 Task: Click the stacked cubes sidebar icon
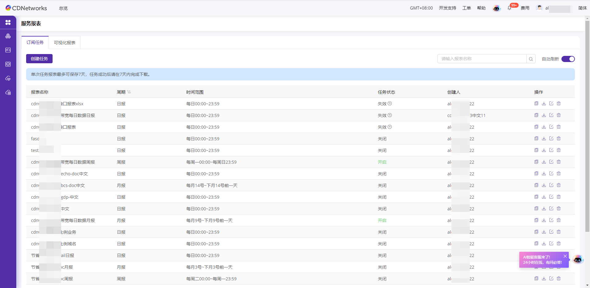8,36
